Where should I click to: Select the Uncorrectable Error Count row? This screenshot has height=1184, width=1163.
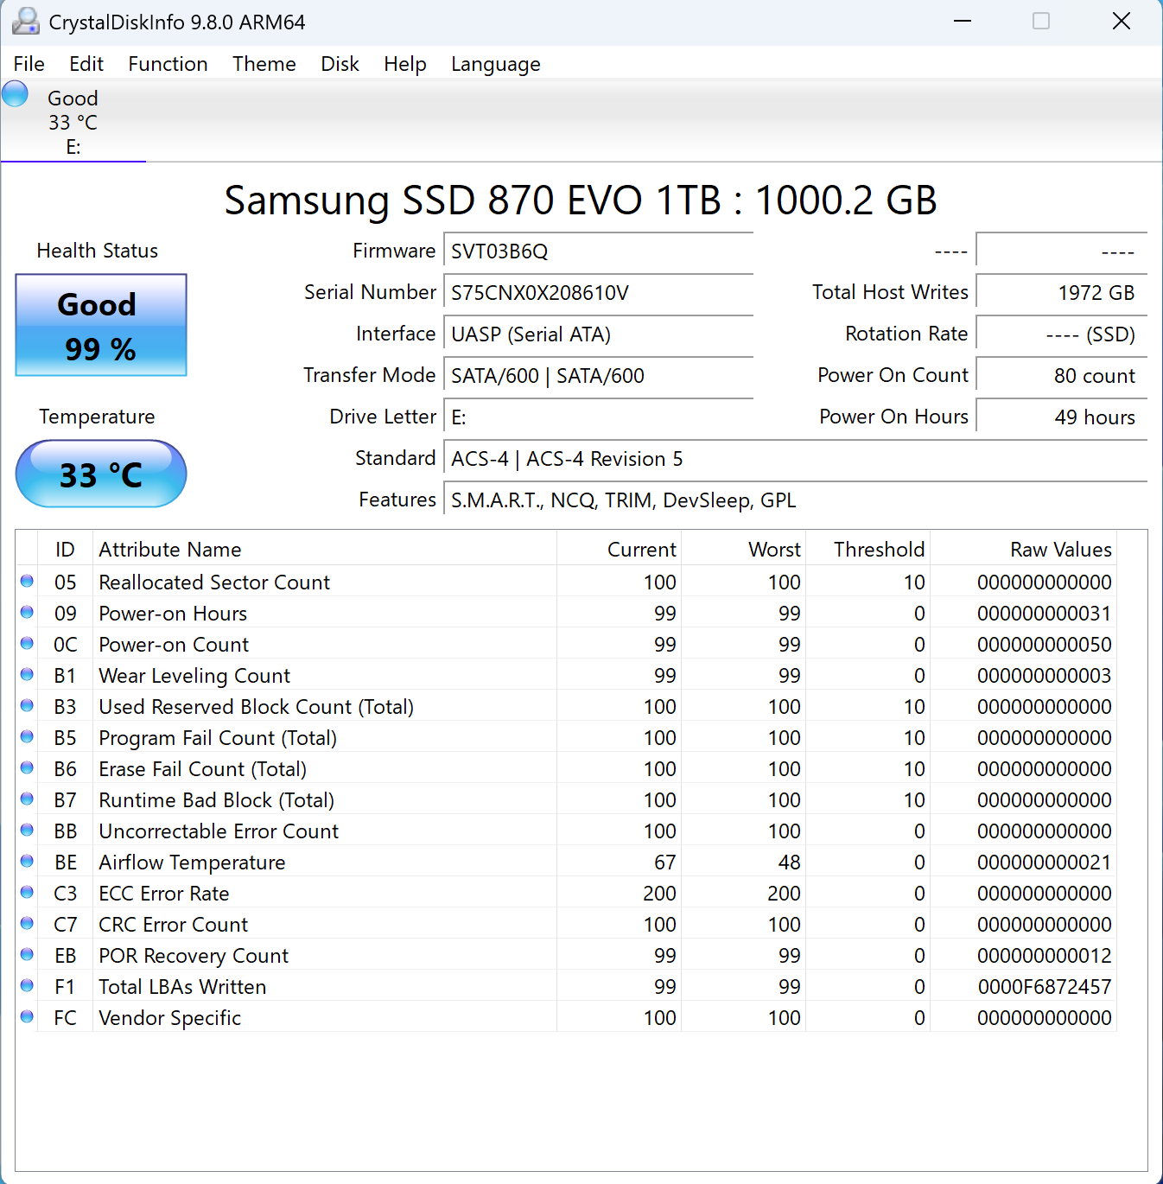pos(219,831)
